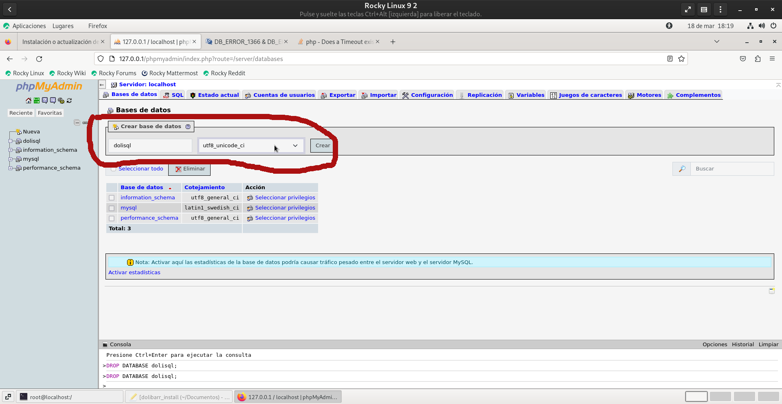
Task: Click help icon next to Crear base de datos
Action: [188, 127]
